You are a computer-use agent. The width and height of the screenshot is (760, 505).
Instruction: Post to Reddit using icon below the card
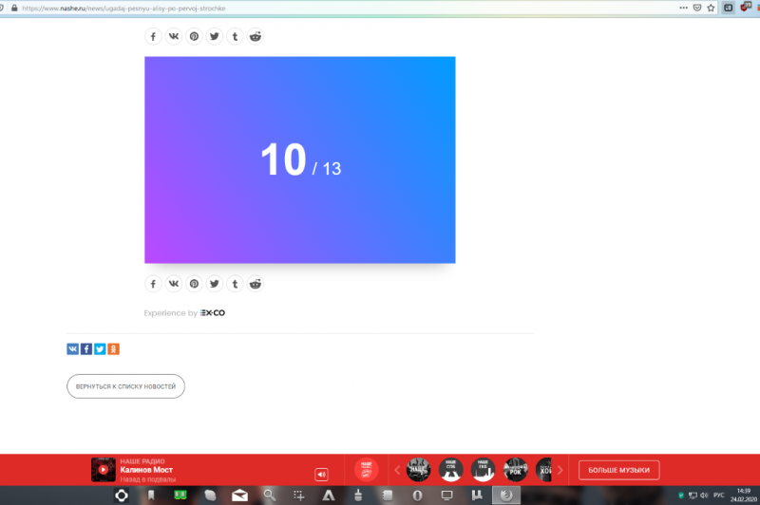pos(256,283)
